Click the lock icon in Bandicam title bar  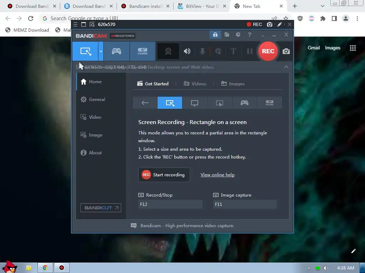pos(215,35)
